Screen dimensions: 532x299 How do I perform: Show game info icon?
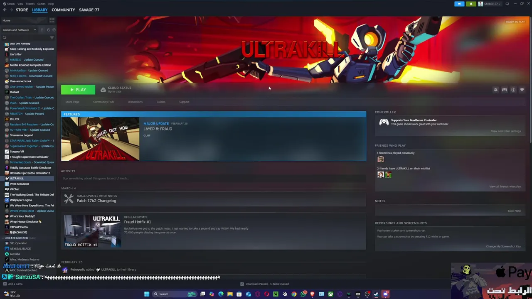coord(513,90)
